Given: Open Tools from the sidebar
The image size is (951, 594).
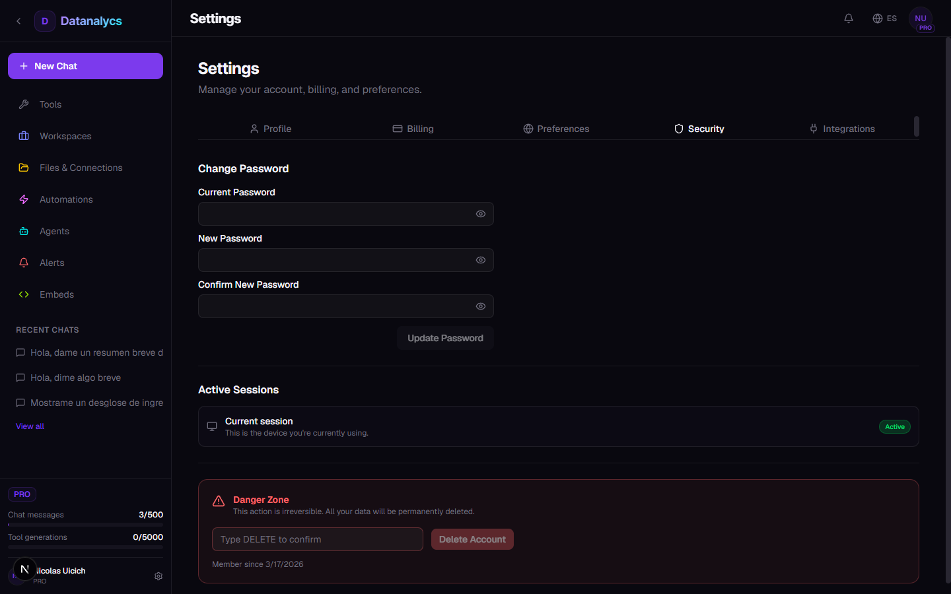Looking at the screenshot, I should coord(50,104).
